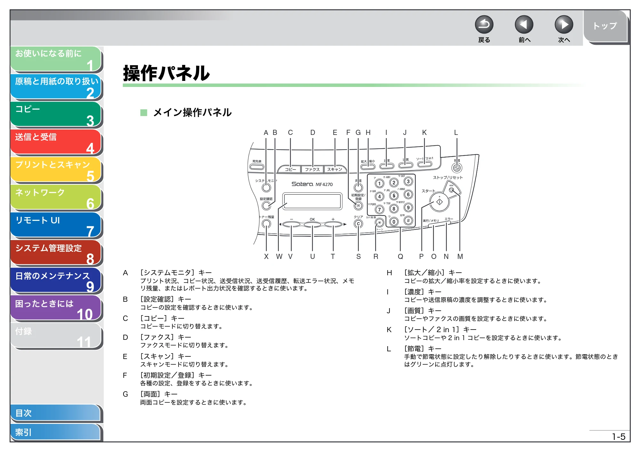Click numeric key 0 in diagram

(394, 222)
